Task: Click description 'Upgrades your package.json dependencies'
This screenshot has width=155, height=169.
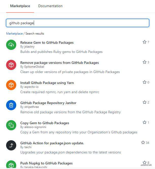Action: click(71, 152)
